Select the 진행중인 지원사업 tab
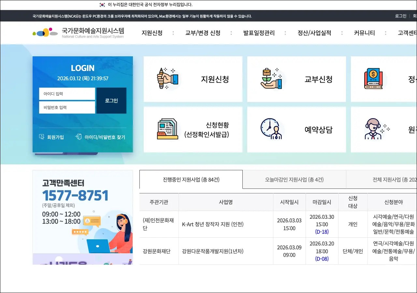 point(191,179)
